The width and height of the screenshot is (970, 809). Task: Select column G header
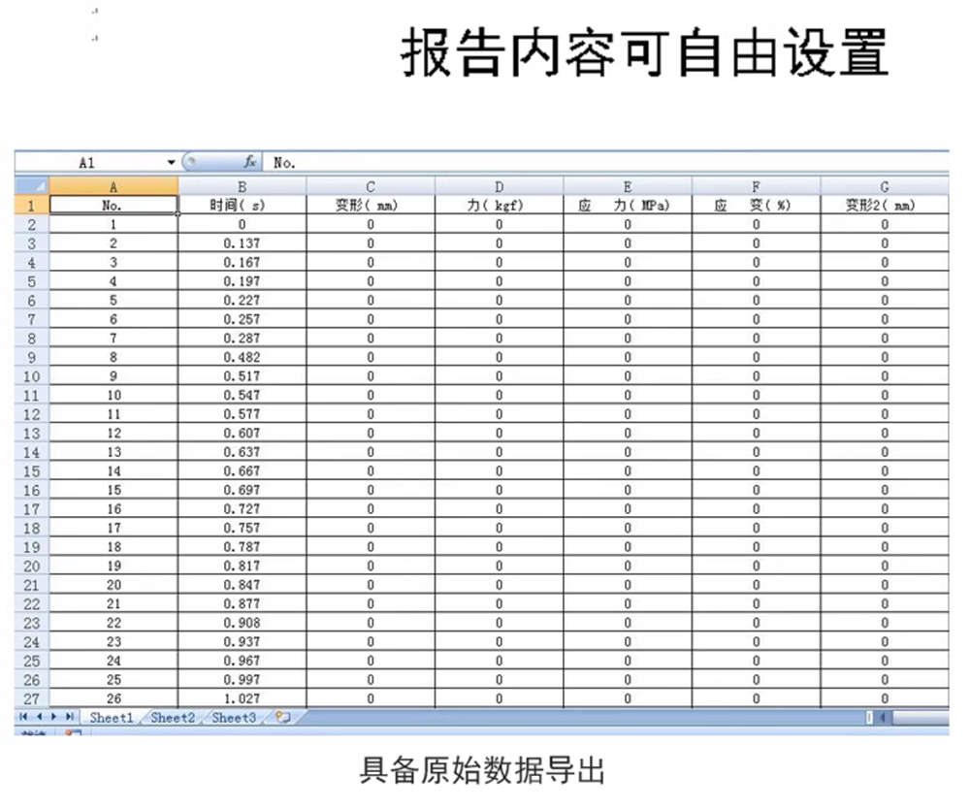885,186
